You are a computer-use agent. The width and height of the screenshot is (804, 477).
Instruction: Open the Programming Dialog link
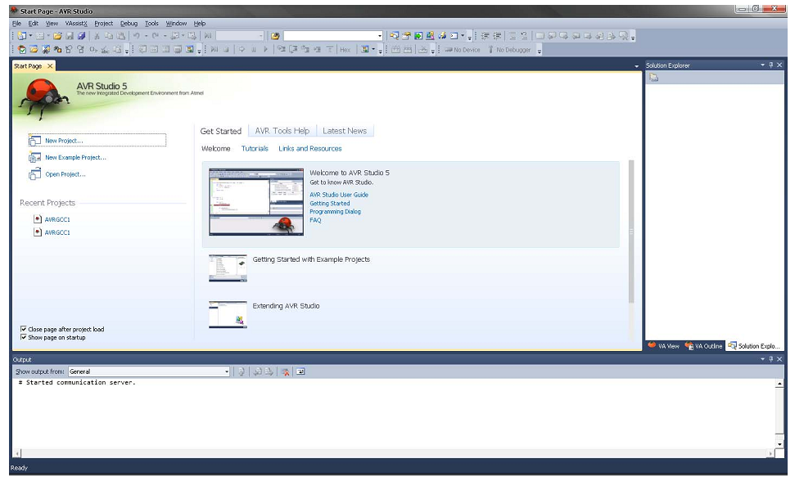point(335,212)
